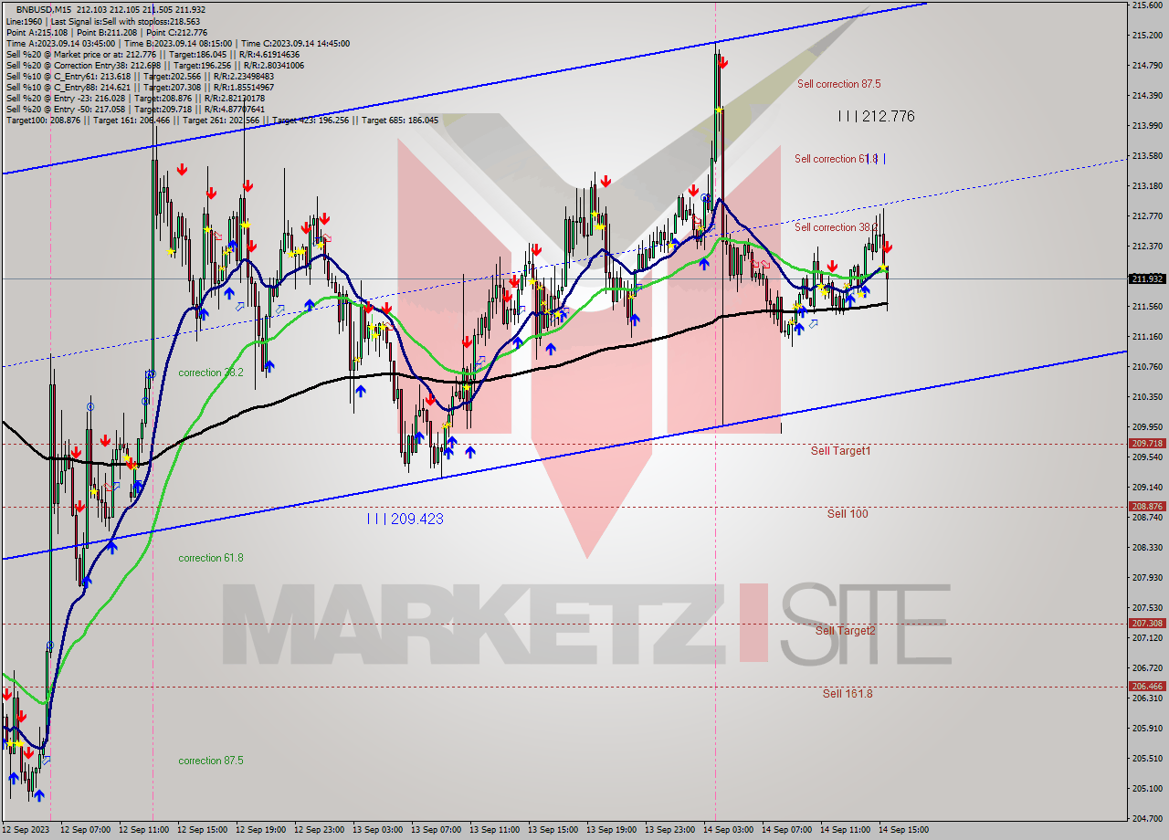Click the current price tag 211.932
The image size is (1169, 840).
tap(1147, 278)
